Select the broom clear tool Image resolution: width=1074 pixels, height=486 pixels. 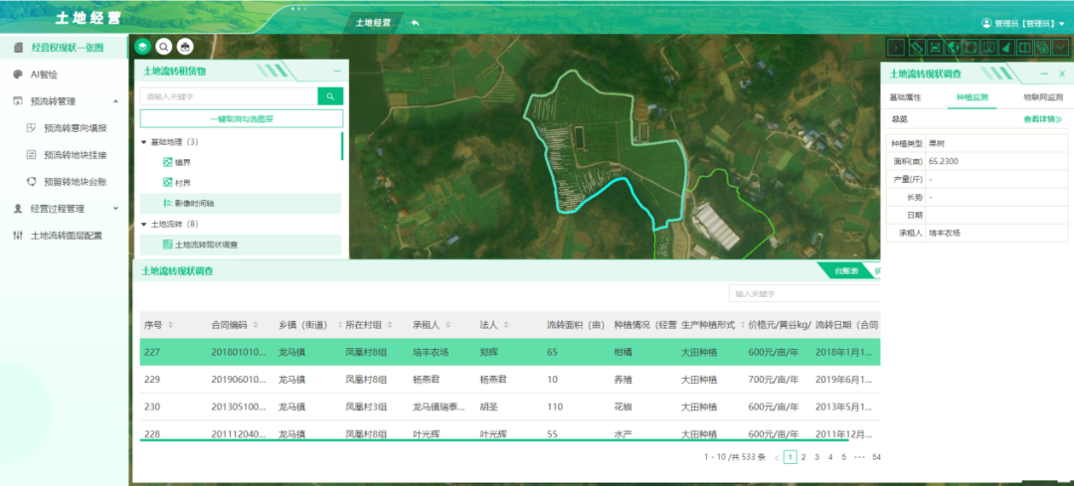click(x=1005, y=47)
